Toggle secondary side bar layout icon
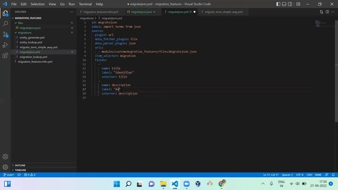The image size is (338, 190). click(x=290, y=4)
